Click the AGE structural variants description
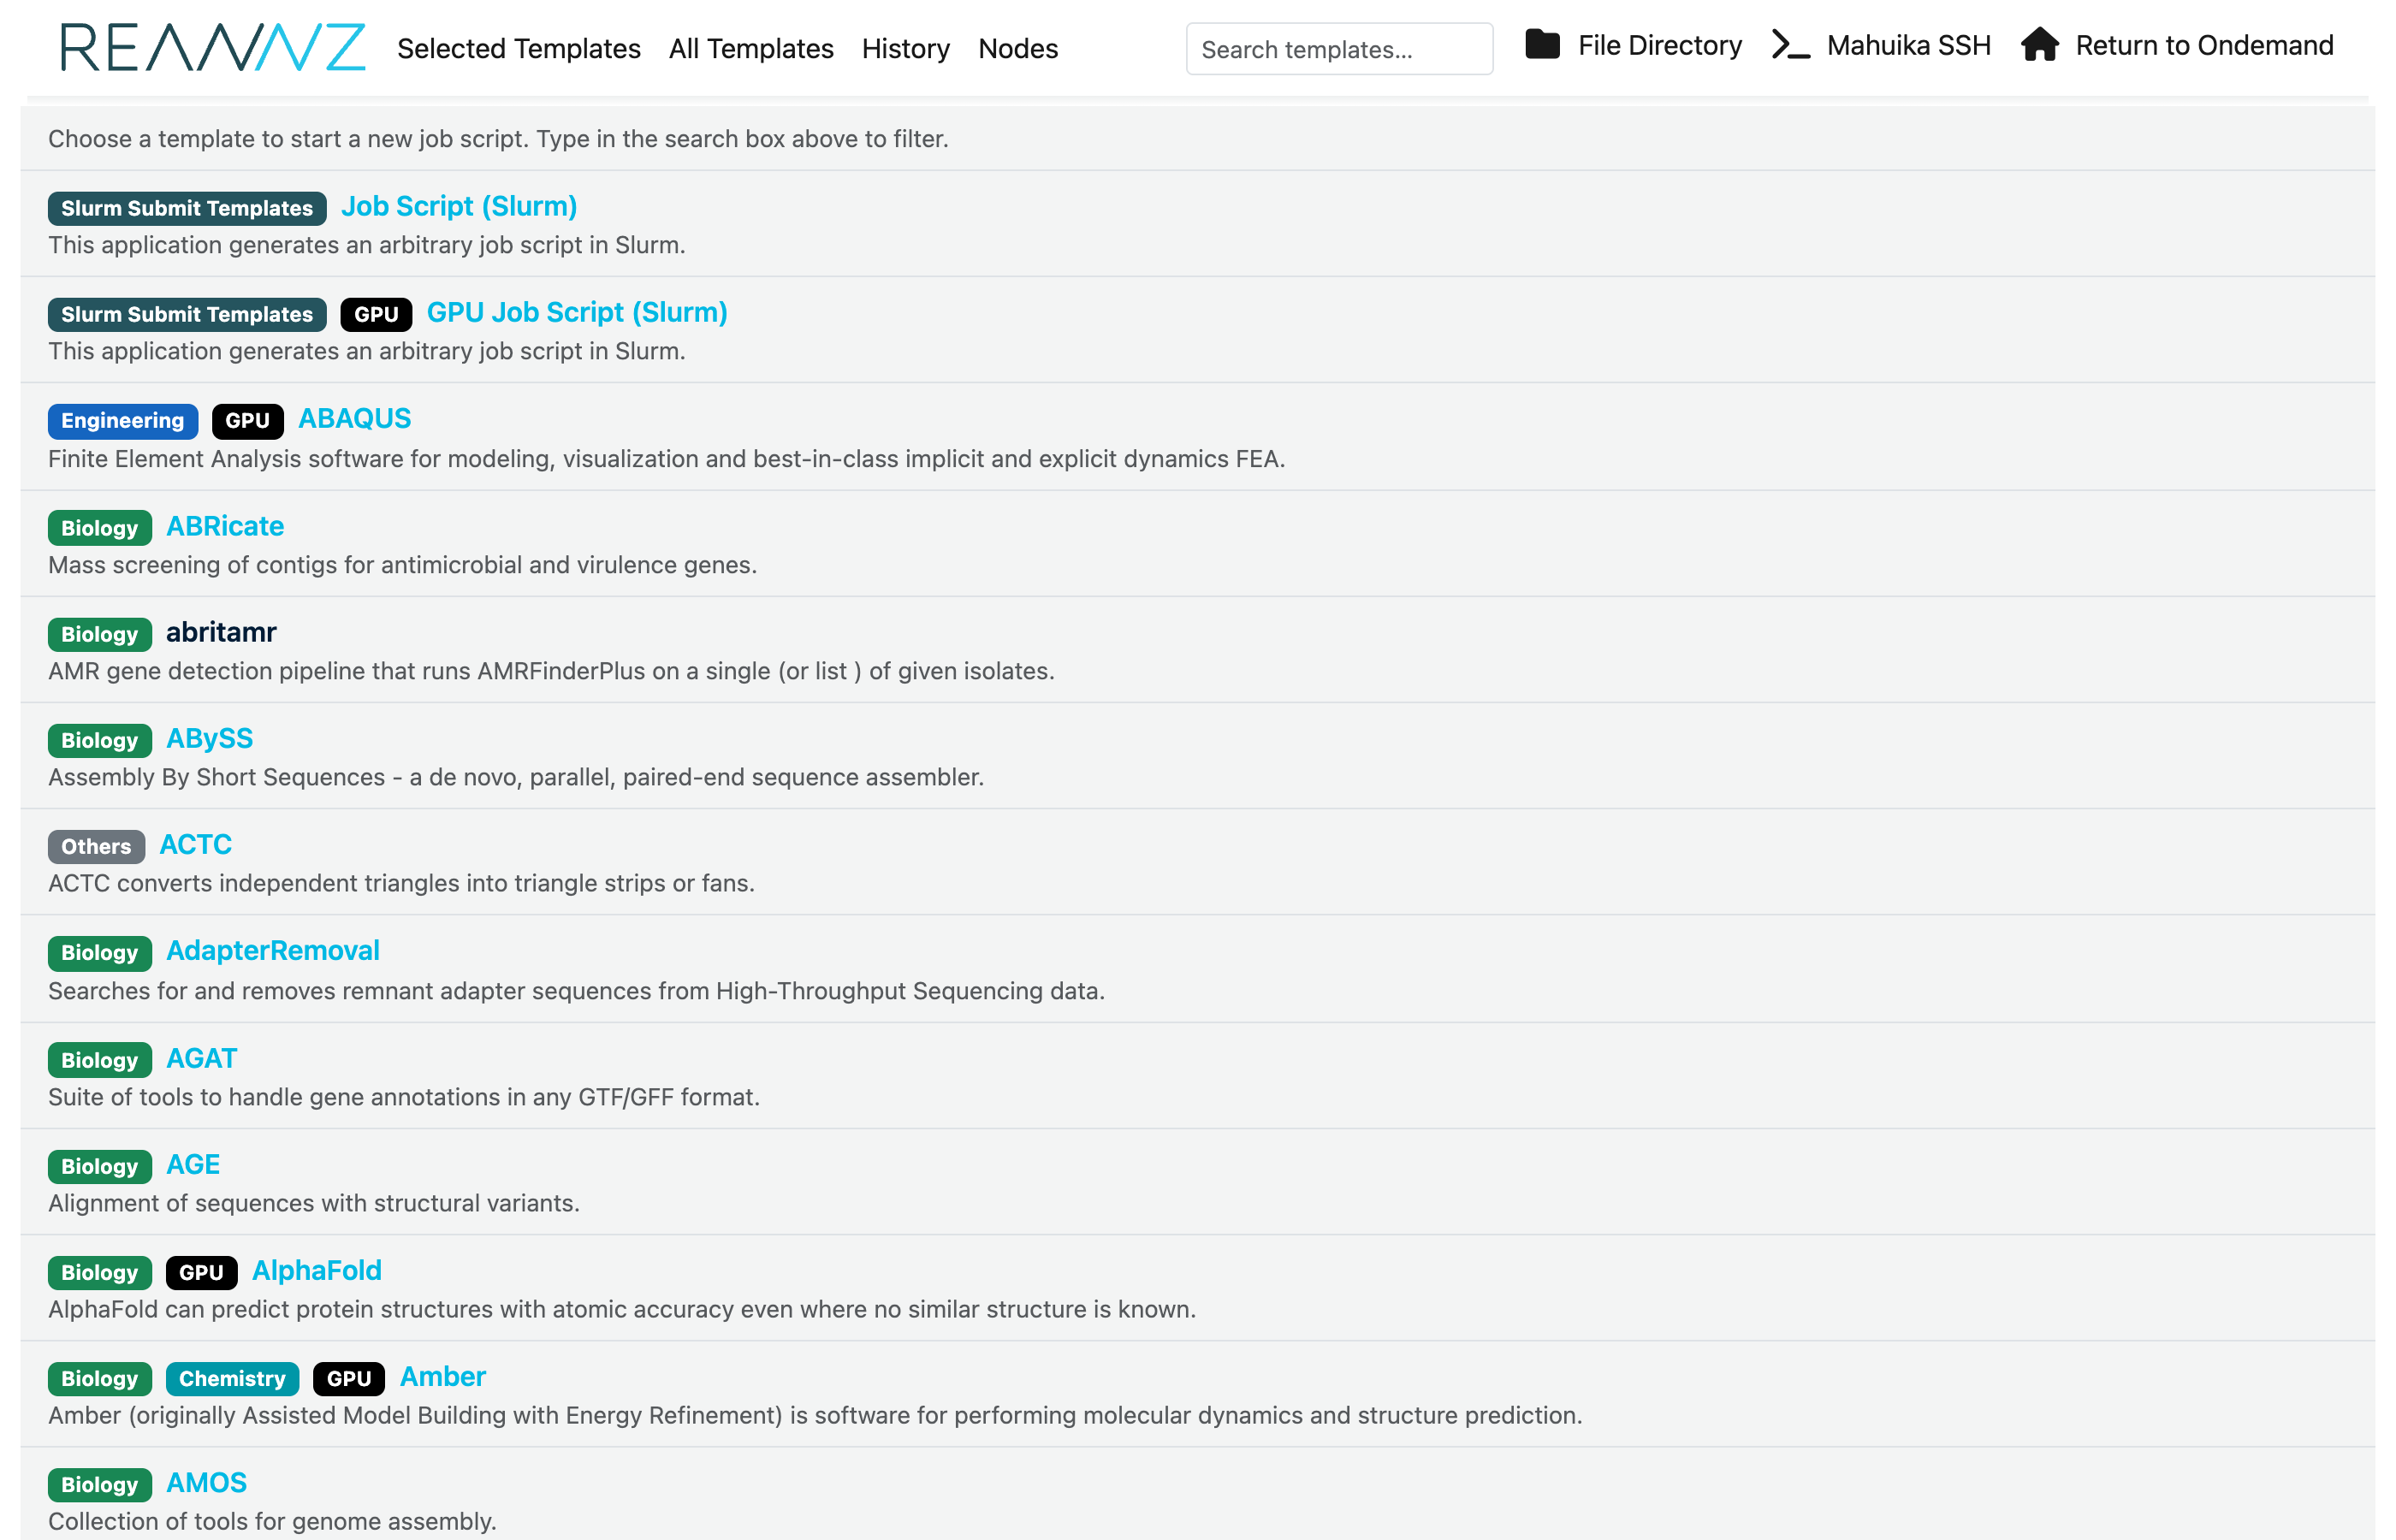Screen dimensions: 2396x1540 point(314,1203)
